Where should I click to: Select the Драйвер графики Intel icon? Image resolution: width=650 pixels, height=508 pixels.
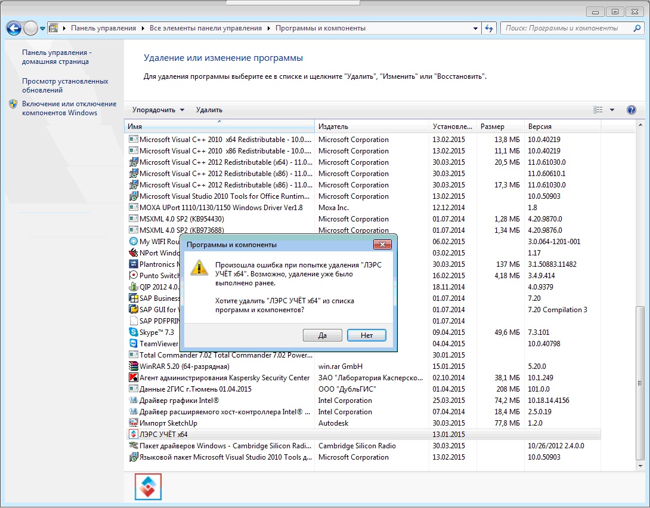134,401
